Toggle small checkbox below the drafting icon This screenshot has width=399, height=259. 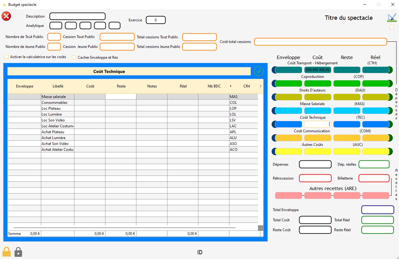[x=392, y=27]
